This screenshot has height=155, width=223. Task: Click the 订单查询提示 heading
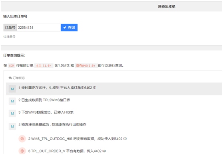point(14,55)
